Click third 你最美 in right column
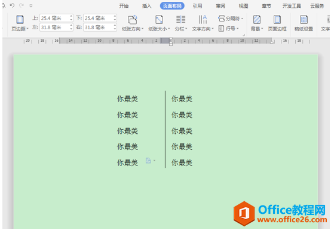The width and height of the screenshot is (331, 230). click(x=182, y=131)
